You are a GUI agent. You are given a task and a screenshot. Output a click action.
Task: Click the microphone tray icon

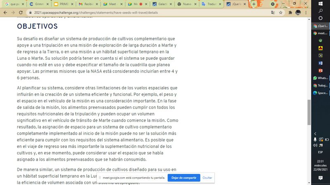315,139
